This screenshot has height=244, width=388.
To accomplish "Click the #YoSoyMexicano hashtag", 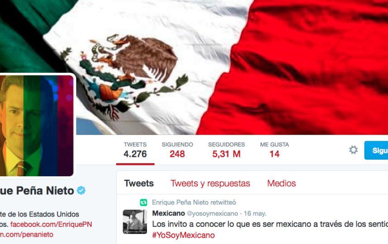I will click(x=183, y=235).
